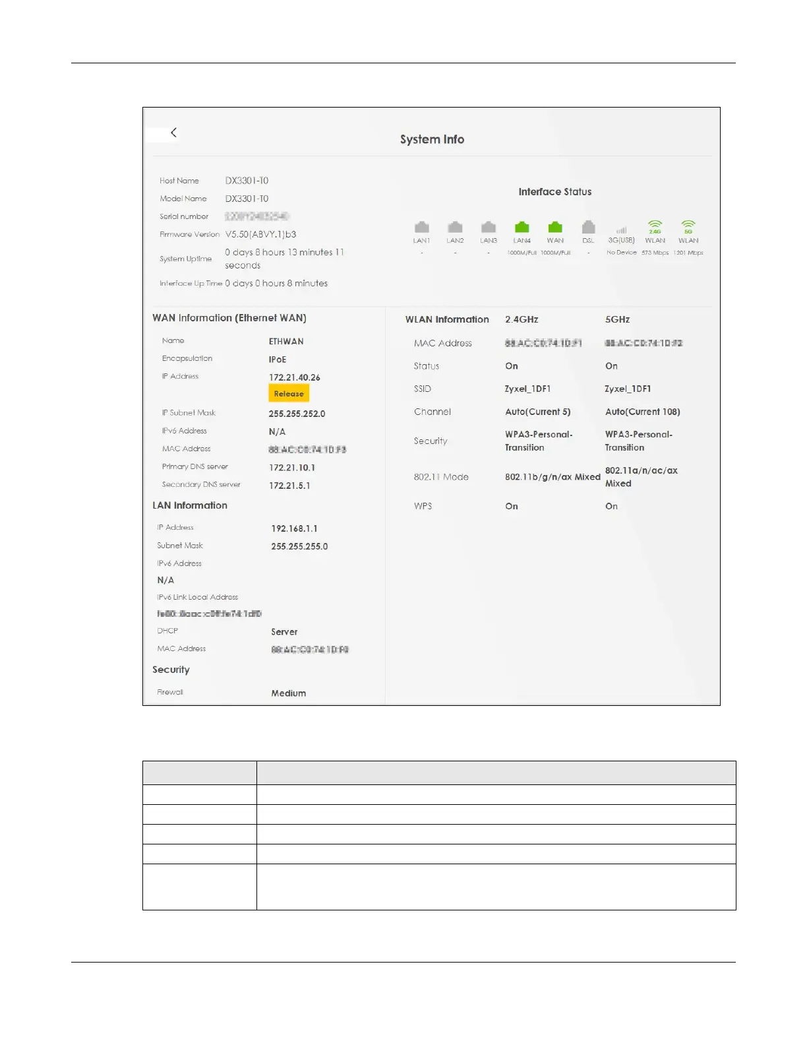807x1045 pixels.
Task: Click the 2.4G WLAN wifi icon
Action: [x=655, y=227]
